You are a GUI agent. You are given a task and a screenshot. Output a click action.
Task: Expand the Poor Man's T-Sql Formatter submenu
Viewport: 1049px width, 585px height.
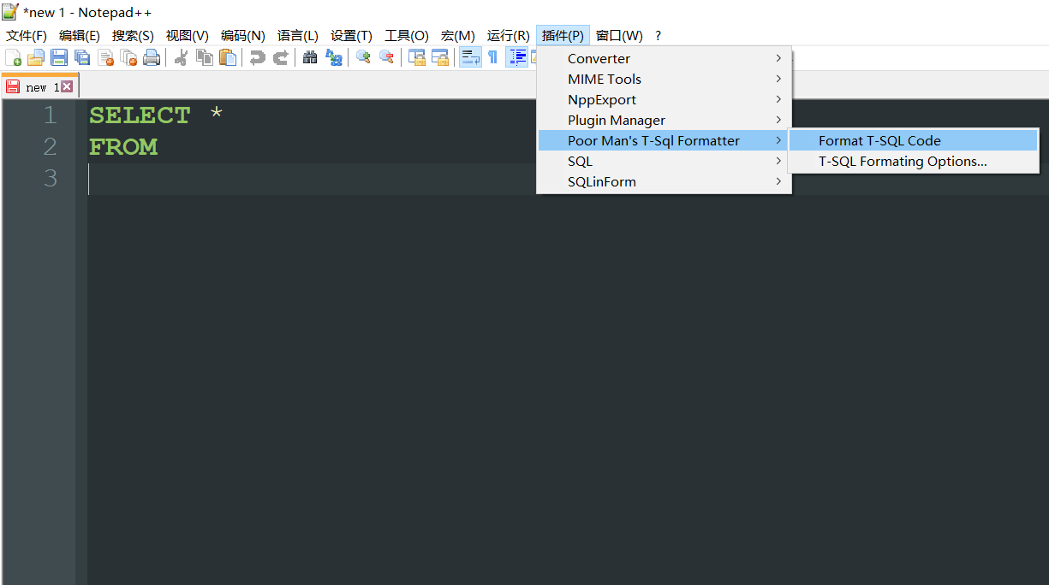tap(664, 140)
